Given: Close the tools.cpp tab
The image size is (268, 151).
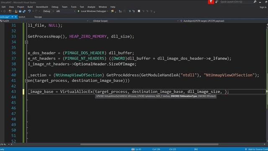Looking at the screenshot, I should [16, 17].
